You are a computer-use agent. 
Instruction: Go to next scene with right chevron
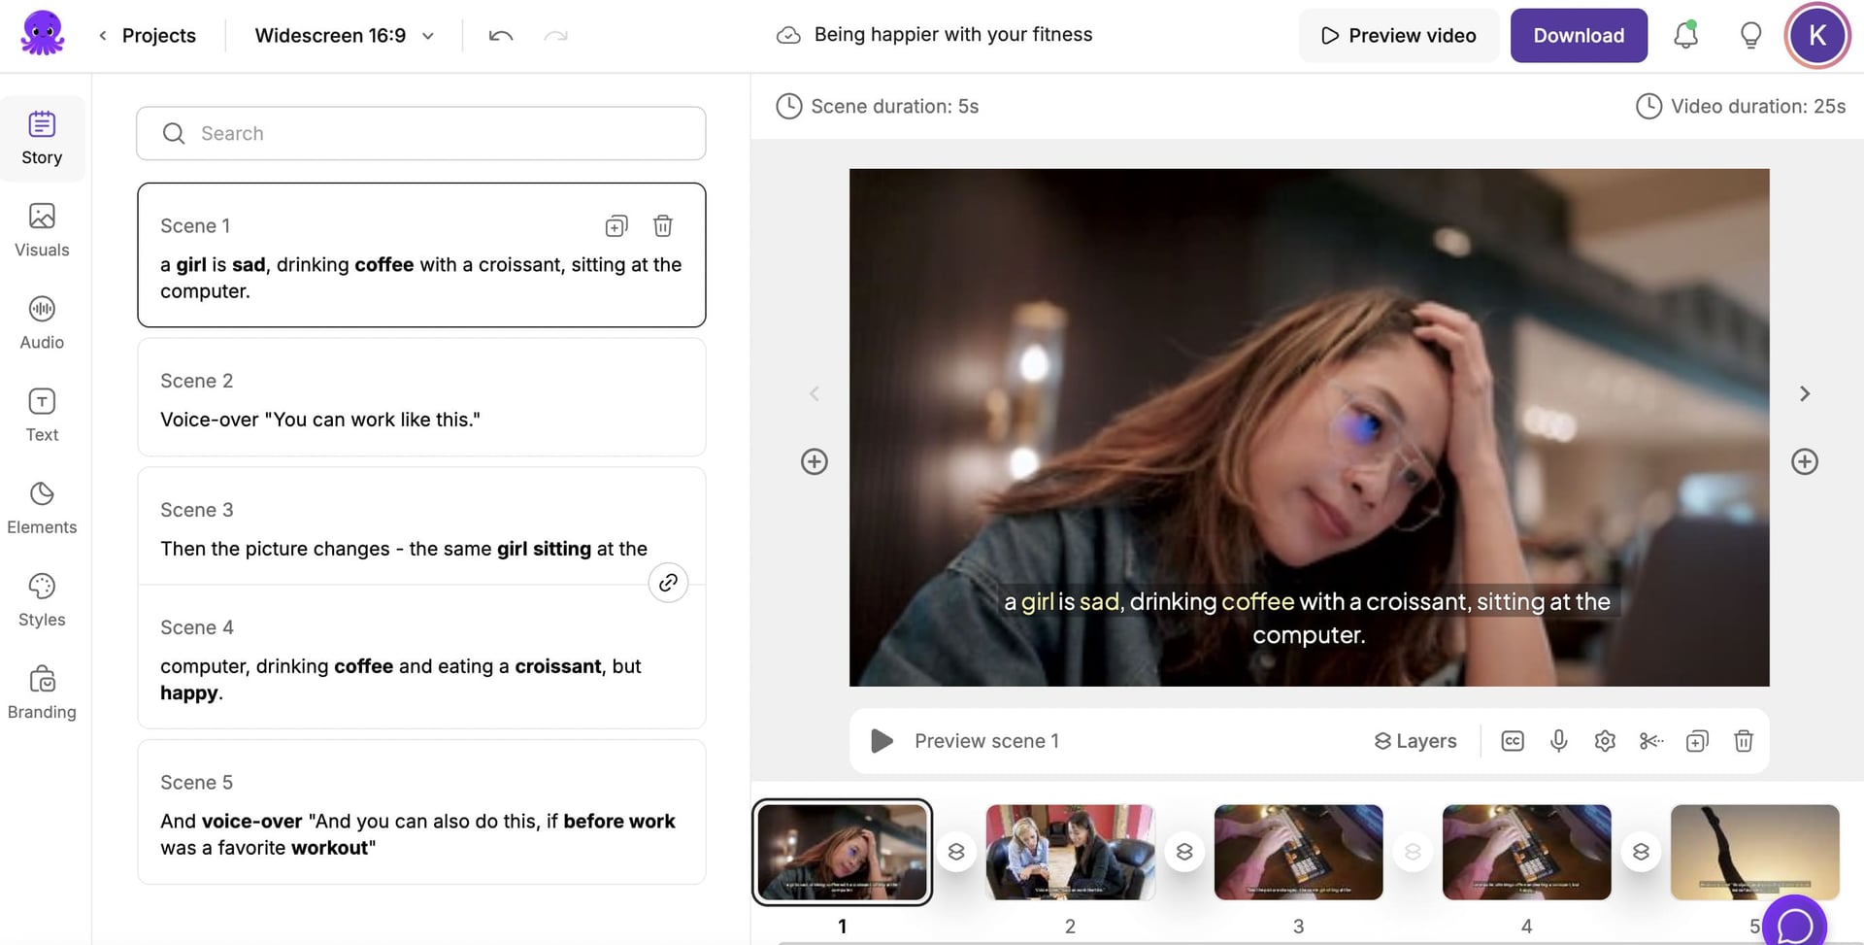pyautogui.click(x=1805, y=393)
